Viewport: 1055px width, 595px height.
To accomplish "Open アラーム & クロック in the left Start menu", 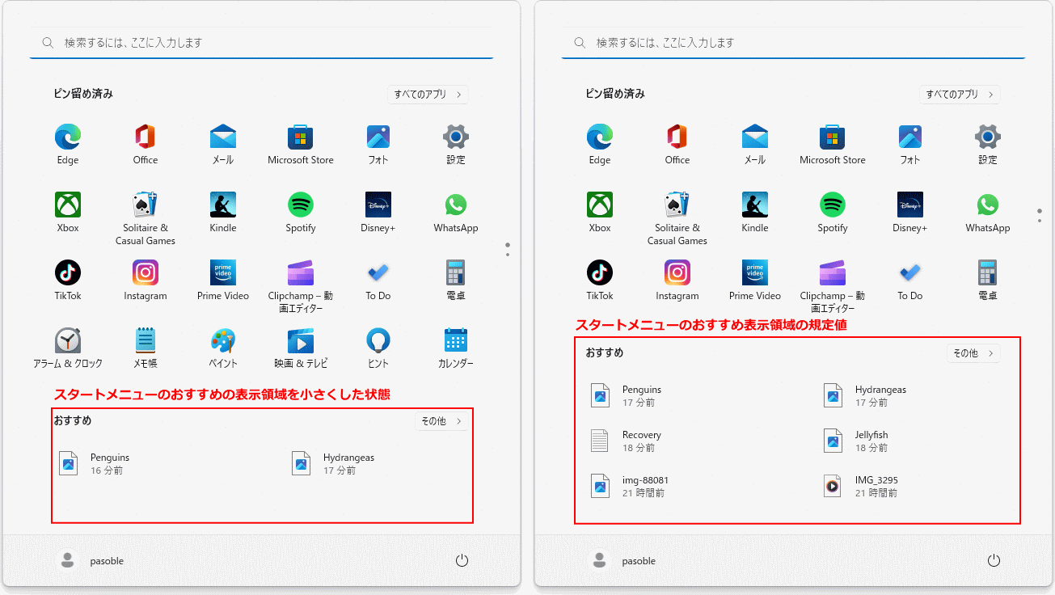I will pyautogui.click(x=68, y=348).
